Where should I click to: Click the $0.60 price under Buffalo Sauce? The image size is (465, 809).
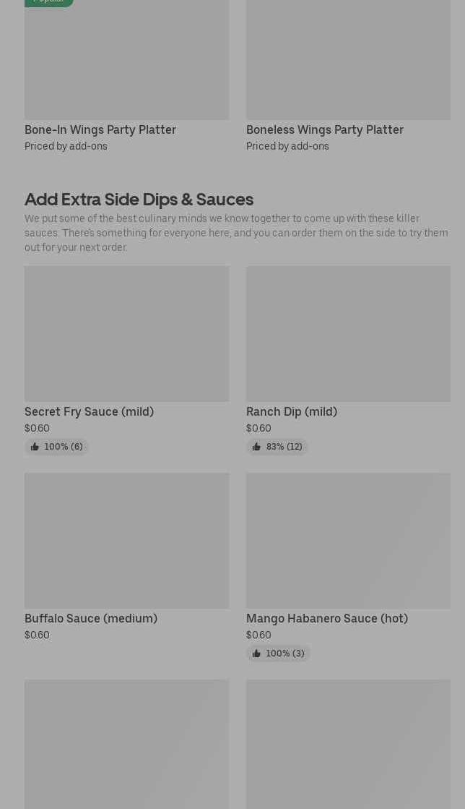[37, 635]
